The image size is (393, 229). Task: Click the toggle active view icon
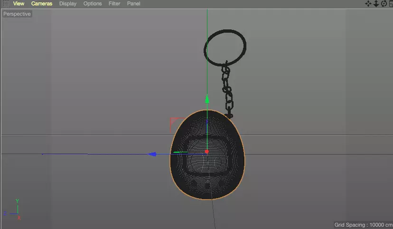click(x=391, y=3)
